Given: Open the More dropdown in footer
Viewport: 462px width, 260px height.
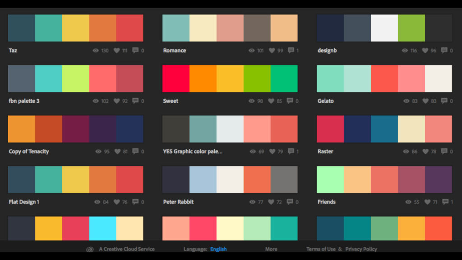Looking at the screenshot, I should coord(271,249).
